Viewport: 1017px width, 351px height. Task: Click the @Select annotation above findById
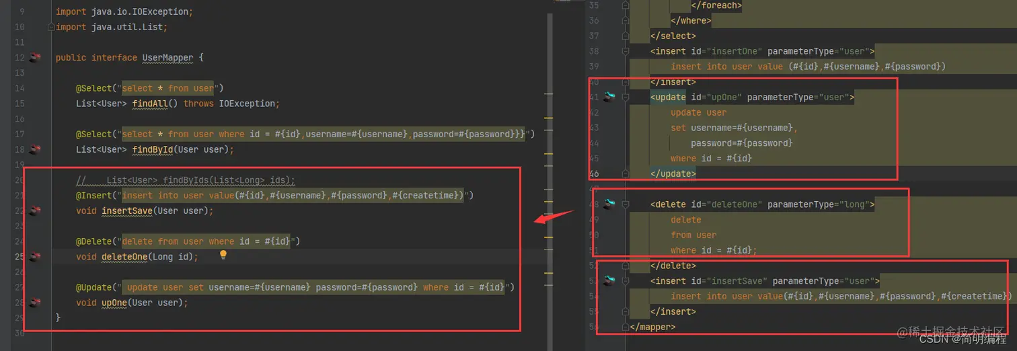tap(94, 134)
